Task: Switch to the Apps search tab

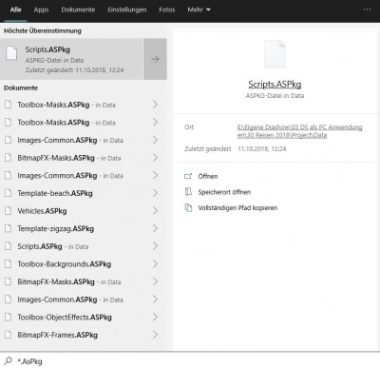Action: coord(41,10)
